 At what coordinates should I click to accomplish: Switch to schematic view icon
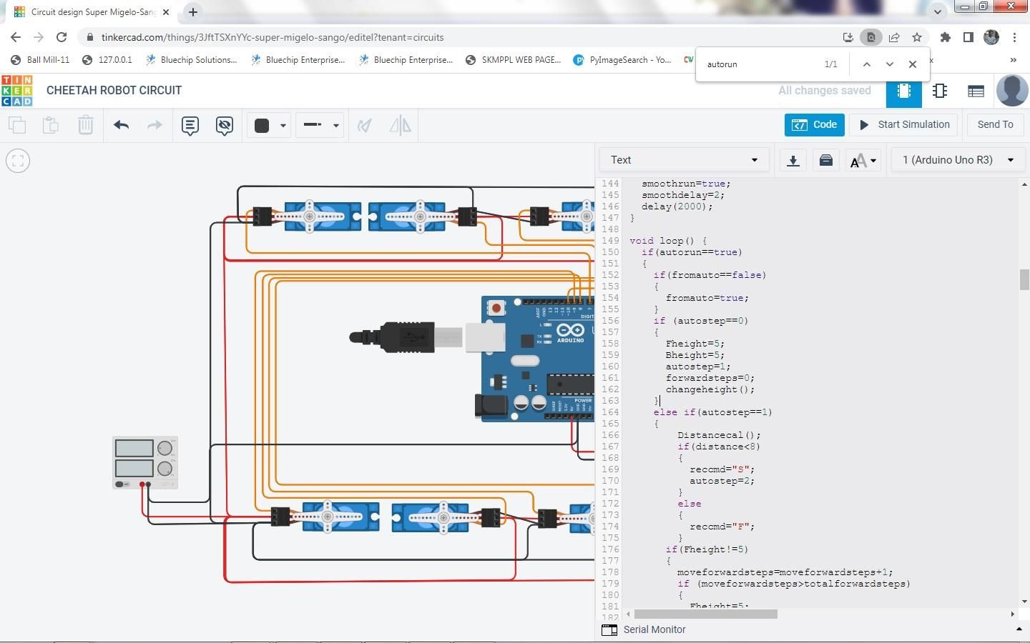coord(940,91)
